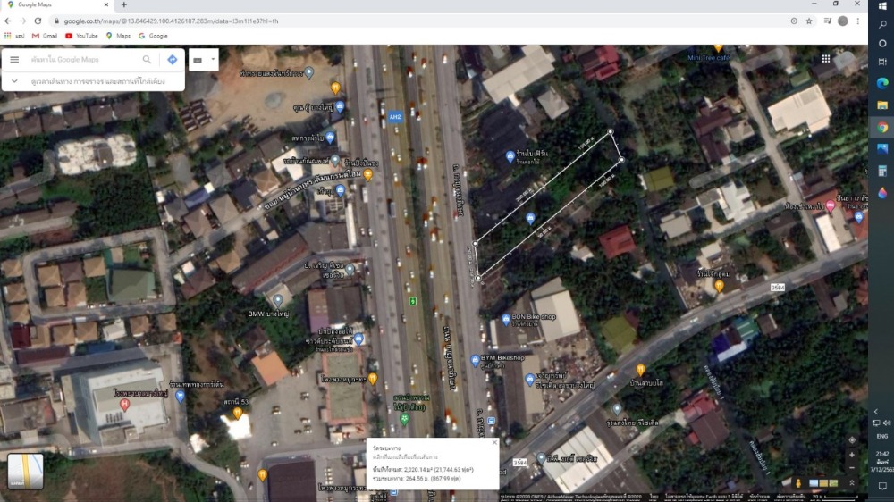Image resolution: width=894 pixels, height=502 pixels.
Task: Click the search magnifier icon in Maps
Action: 147,60
